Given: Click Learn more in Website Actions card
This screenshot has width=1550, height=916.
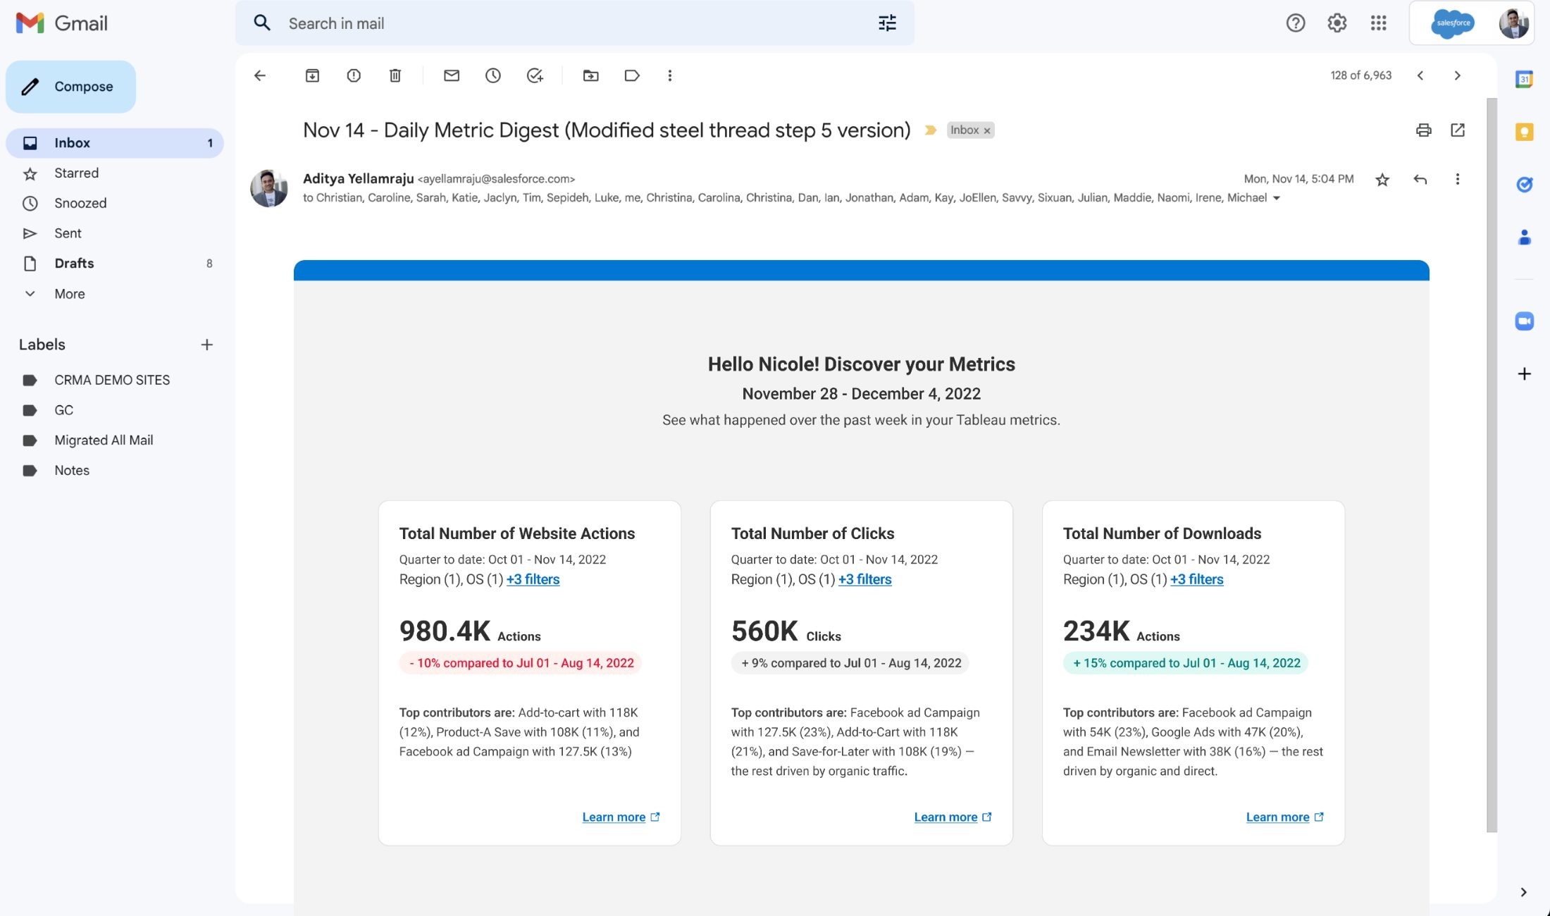Looking at the screenshot, I should tap(621, 817).
